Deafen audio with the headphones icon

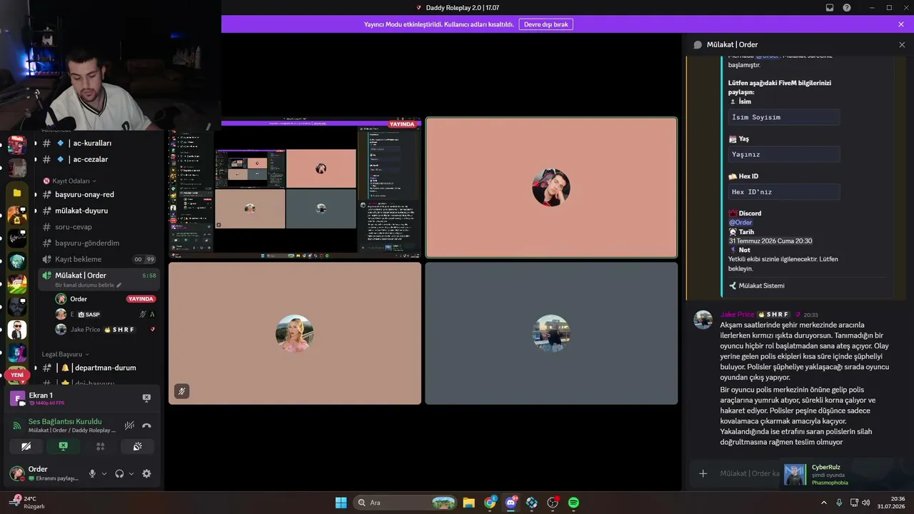pyautogui.click(x=119, y=473)
